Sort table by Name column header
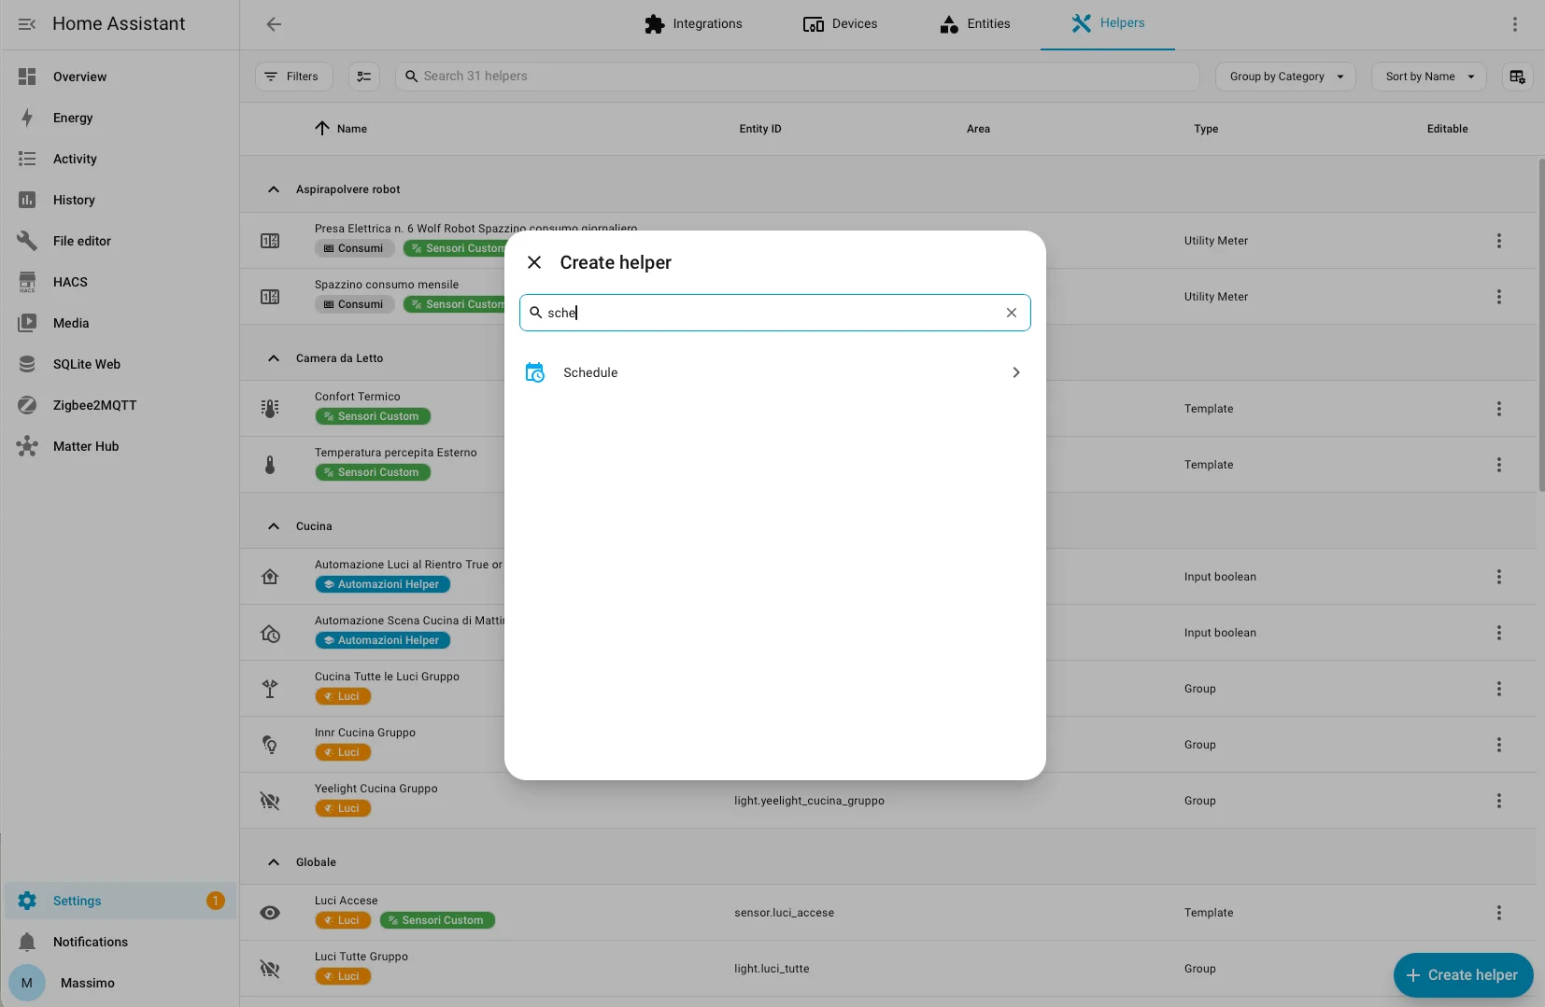Viewport: 1545px width, 1007px height. coord(341,129)
